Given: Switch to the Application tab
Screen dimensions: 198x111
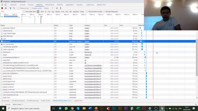Looking at the screenshot, I should [x=70, y=5].
